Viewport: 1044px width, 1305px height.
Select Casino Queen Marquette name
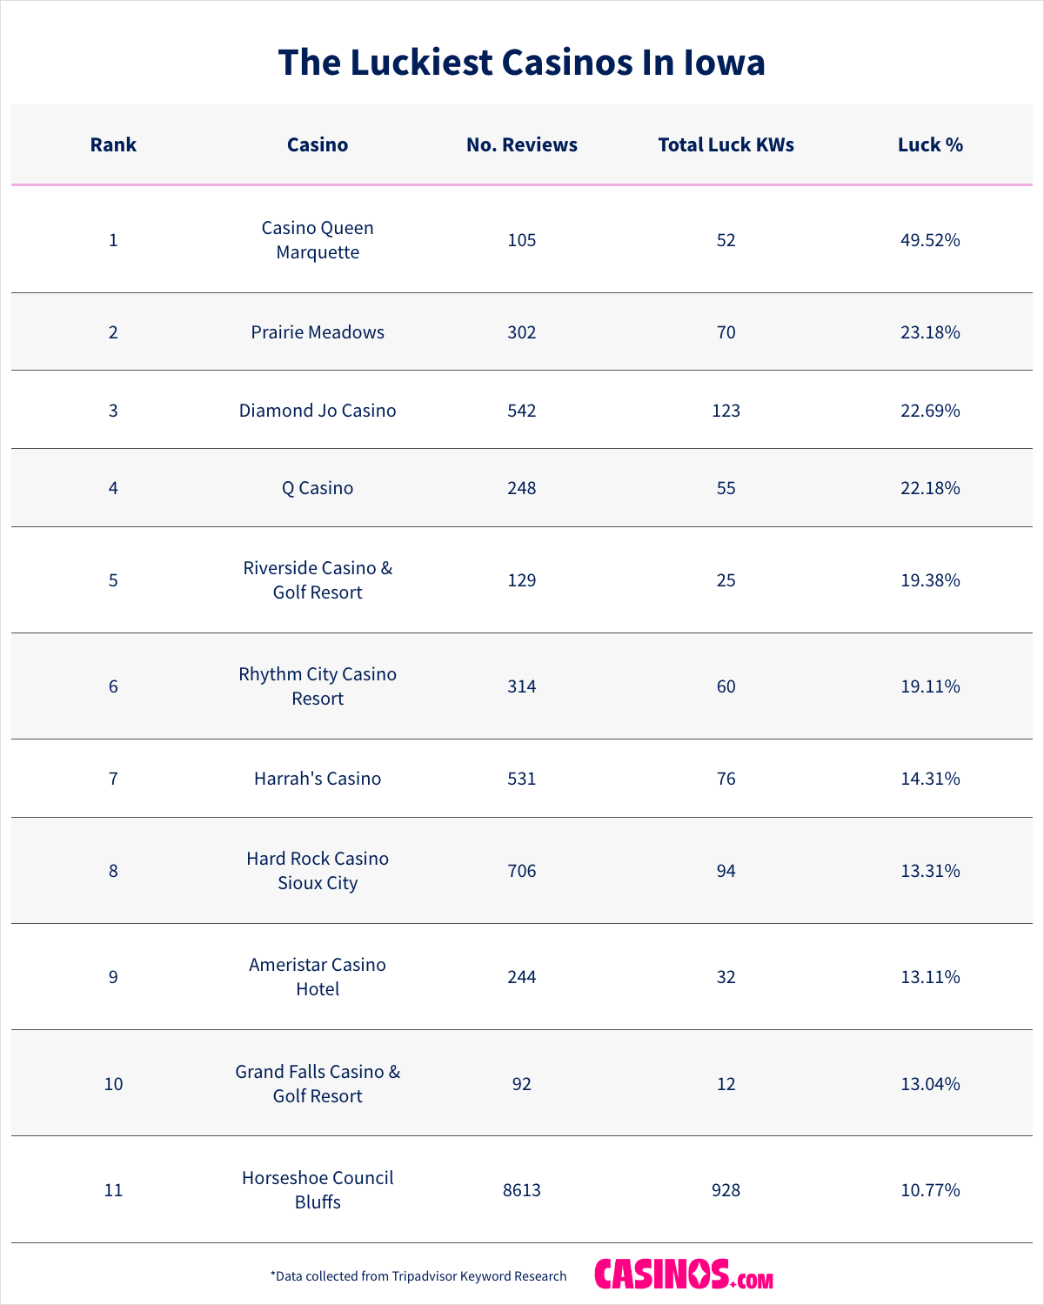pyautogui.click(x=318, y=240)
